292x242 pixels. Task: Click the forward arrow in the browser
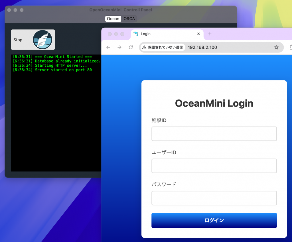[119, 47]
